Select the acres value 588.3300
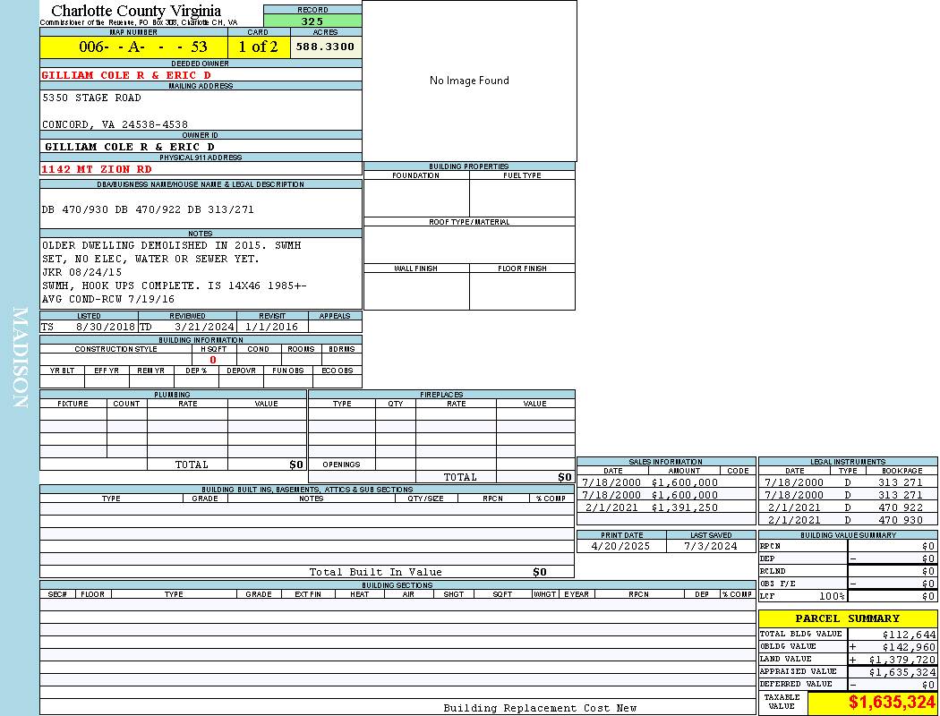Viewport: 940px width, 716px height. point(325,47)
